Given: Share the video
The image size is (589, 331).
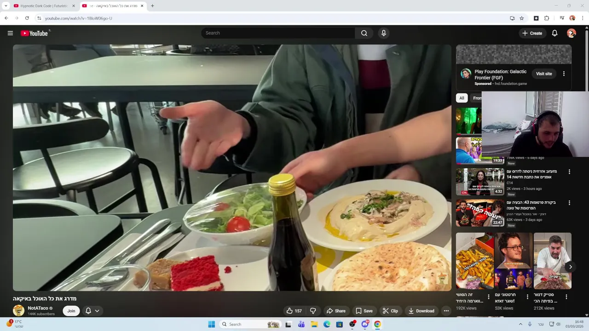Looking at the screenshot, I should pos(336,311).
